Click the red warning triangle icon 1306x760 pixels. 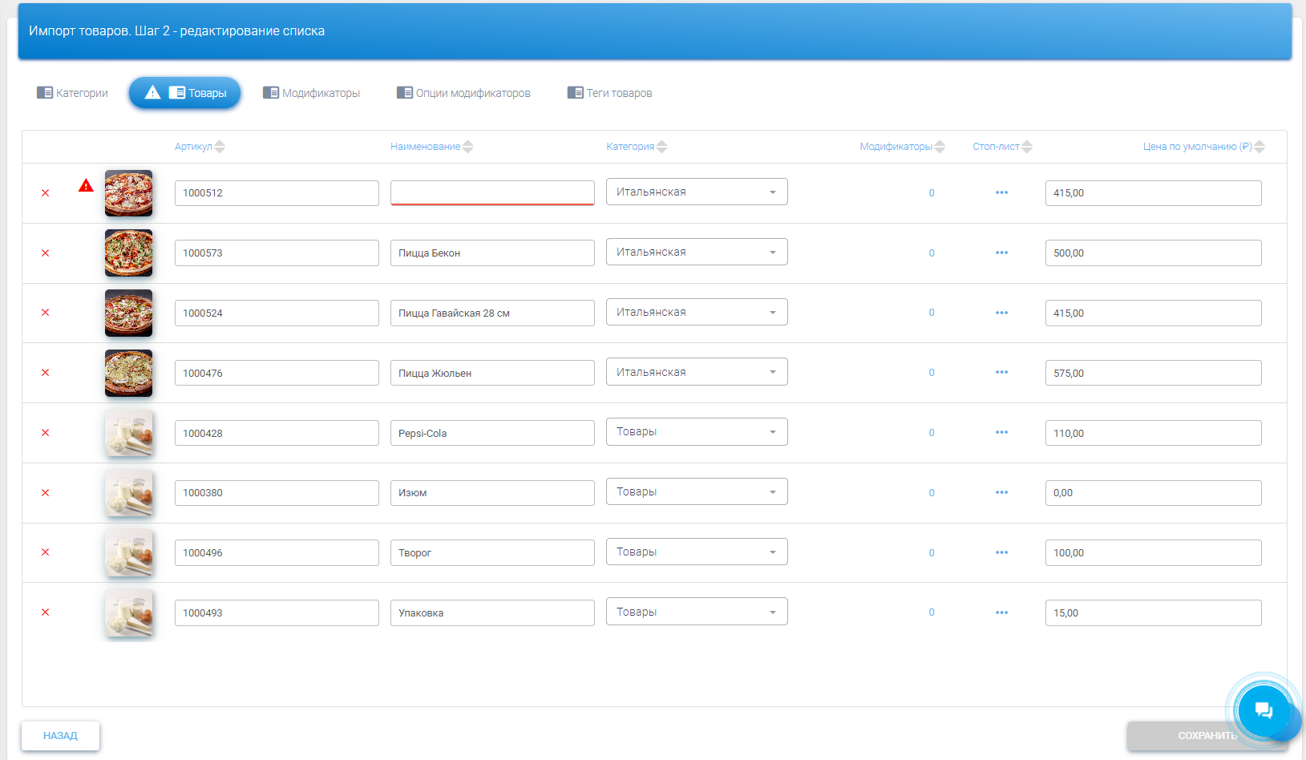click(86, 186)
